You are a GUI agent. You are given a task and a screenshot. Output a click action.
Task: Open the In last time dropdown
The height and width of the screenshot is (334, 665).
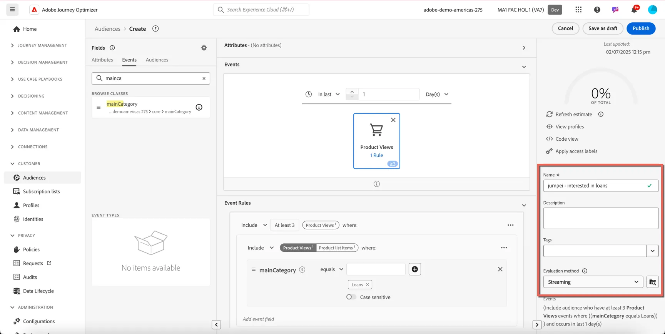pos(329,94)
